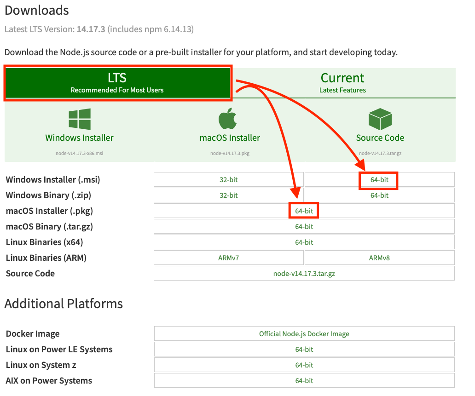475x396 pixels.
Task: Download AIX on Power Systems 64-bit
Action: (x=303, y=380)
